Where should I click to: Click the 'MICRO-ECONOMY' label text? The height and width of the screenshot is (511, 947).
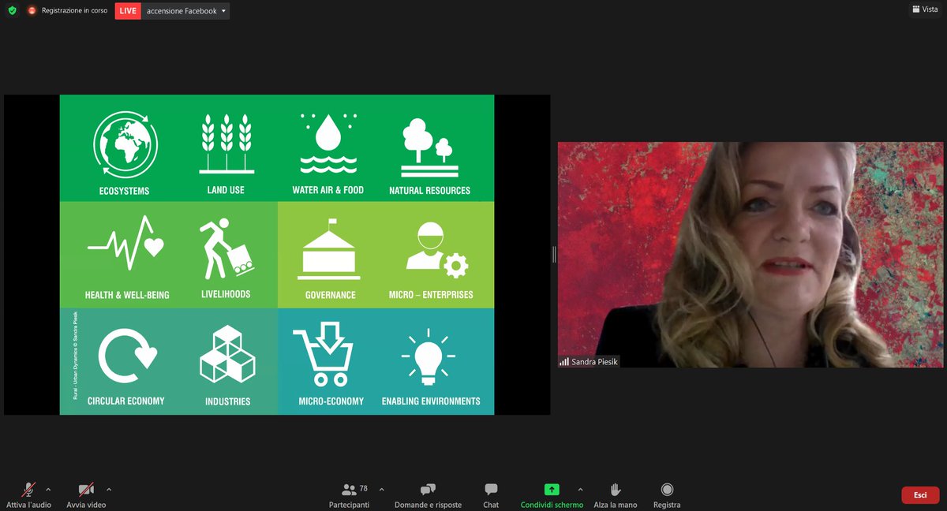[331, 401]
